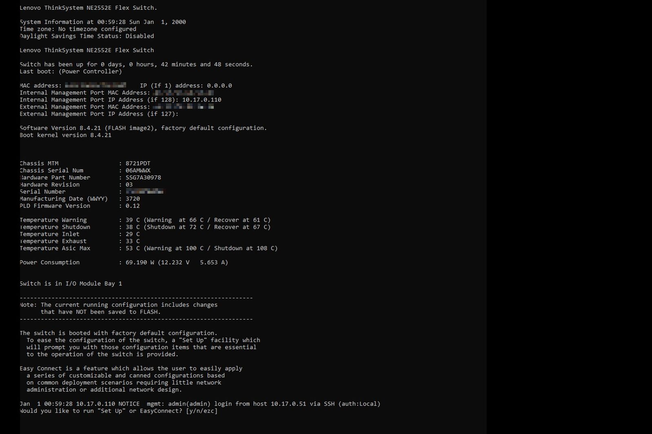
Task: Click the Last boot Power Controller line
Action: (x=71, y=72)
